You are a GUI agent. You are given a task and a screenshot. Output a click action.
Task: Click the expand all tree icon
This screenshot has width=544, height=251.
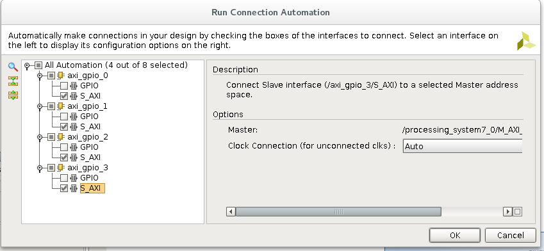click(13, 95)
